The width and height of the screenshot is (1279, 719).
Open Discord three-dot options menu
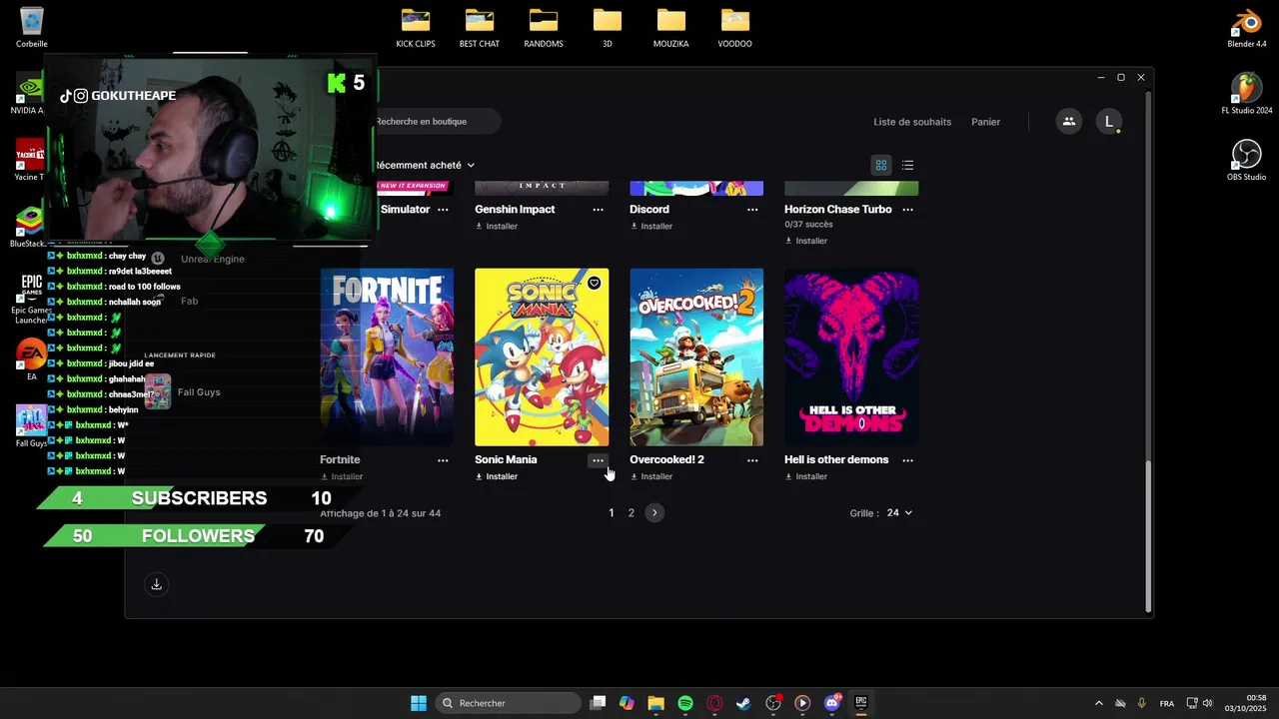(752, 210)
